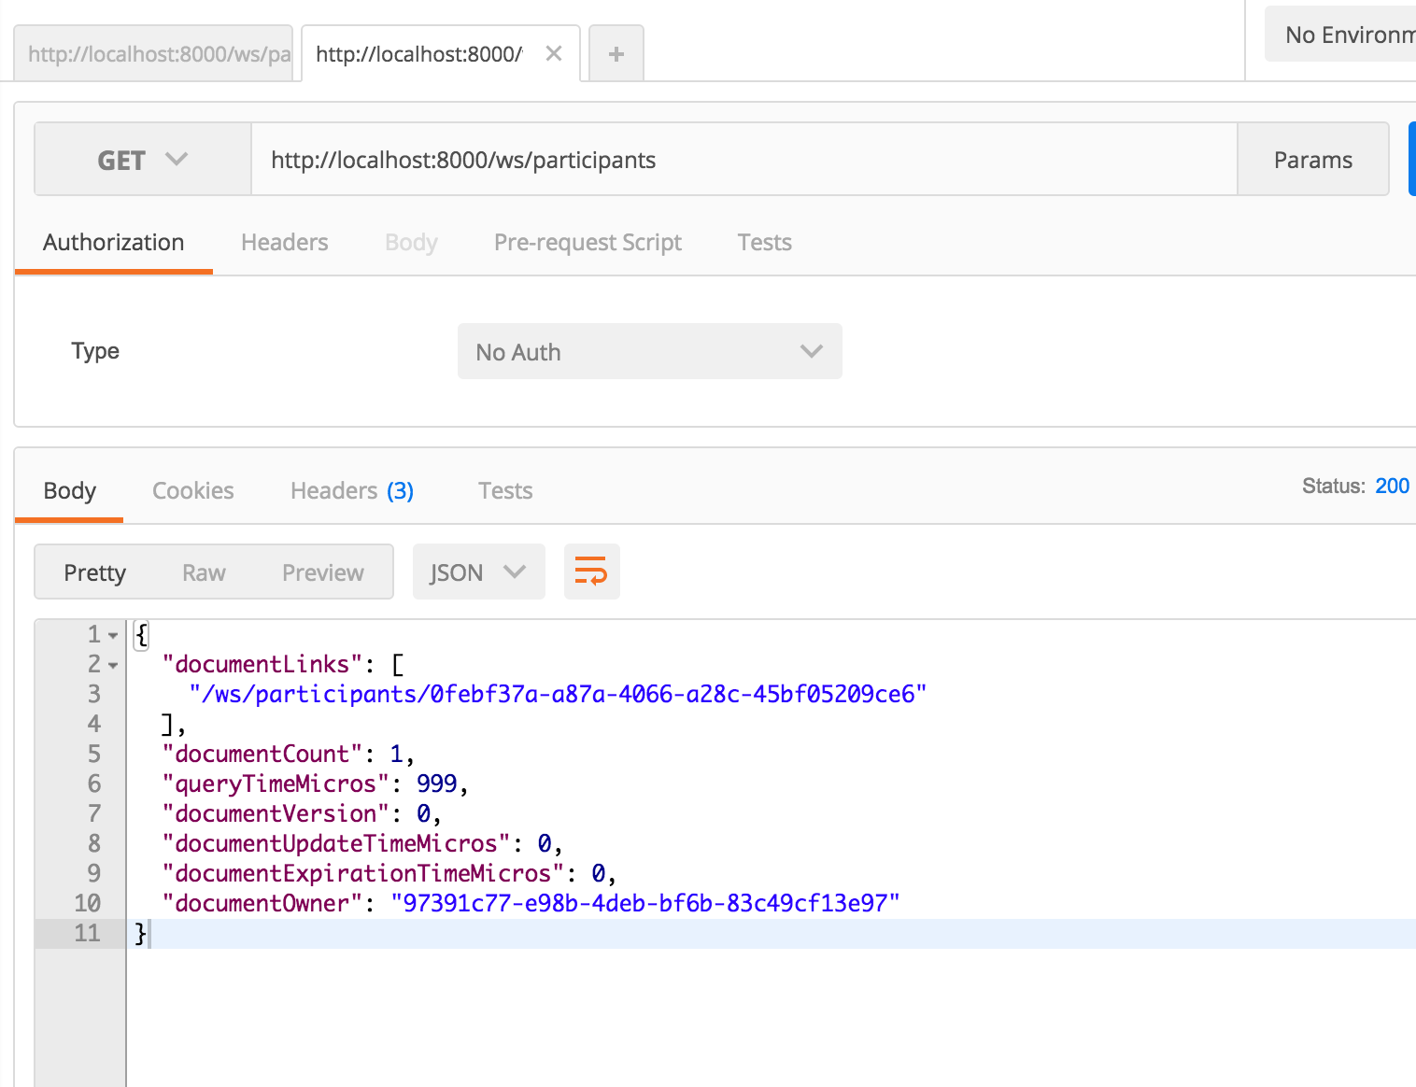Open response Headers (3) tab
The height and width of the screenshot is (1087, 1416).
coord(352,490)
